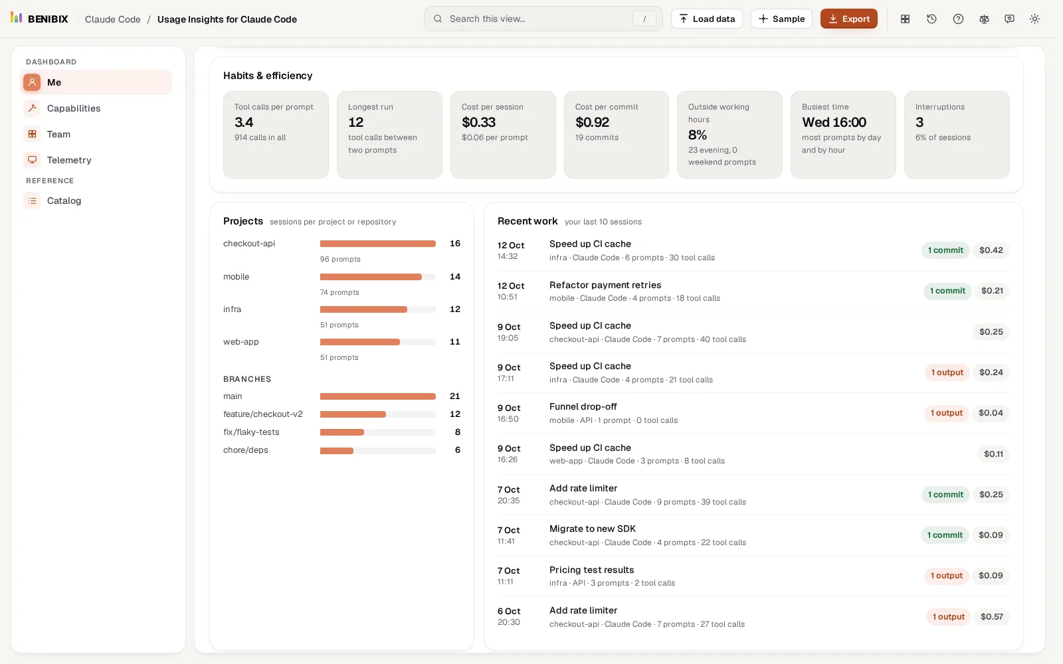1063x664 pixels.
Task: Open the Cost per commit $0.92 card
Action: (x=617, y=135)
